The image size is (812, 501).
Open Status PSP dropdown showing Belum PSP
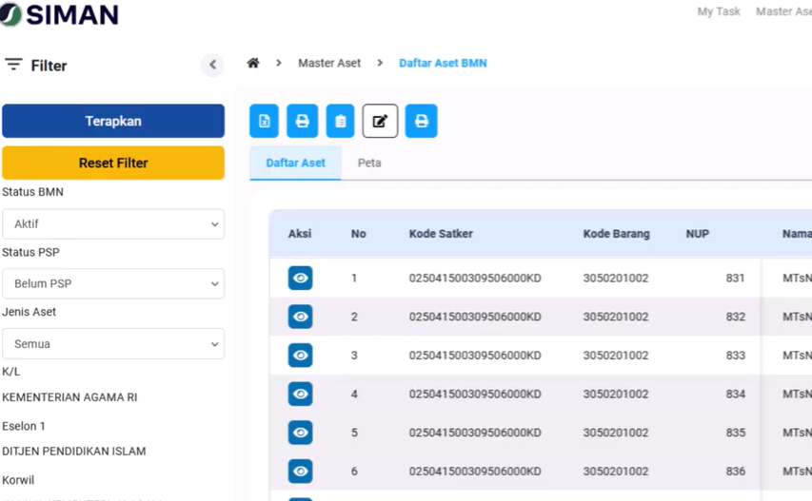(113, 283)
